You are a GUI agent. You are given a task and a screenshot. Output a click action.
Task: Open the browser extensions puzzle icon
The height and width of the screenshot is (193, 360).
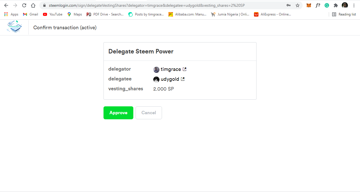pyautogui.click(x=336, y=5)
